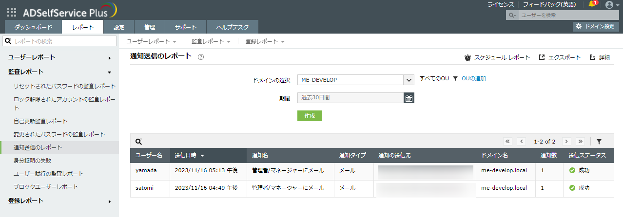Open 身分証明の失敗 report
Viewport: 623px width, 217px height.
pyautogui.click(x=33, y=160)
